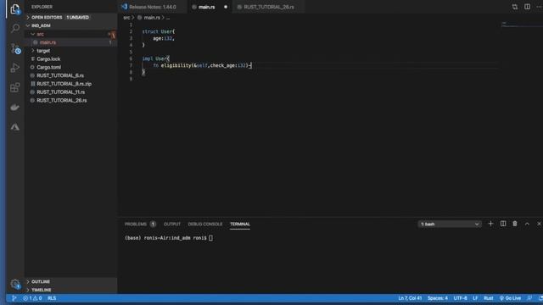This screenshot has height=305, width=543.
Task: Collapse the IND_ADM folder section
Action: (70, 25)
